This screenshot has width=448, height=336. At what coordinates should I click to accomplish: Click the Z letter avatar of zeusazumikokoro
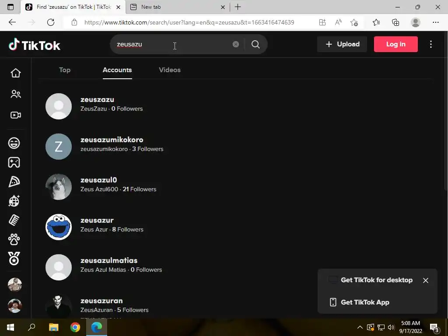(x=59, y=147)
